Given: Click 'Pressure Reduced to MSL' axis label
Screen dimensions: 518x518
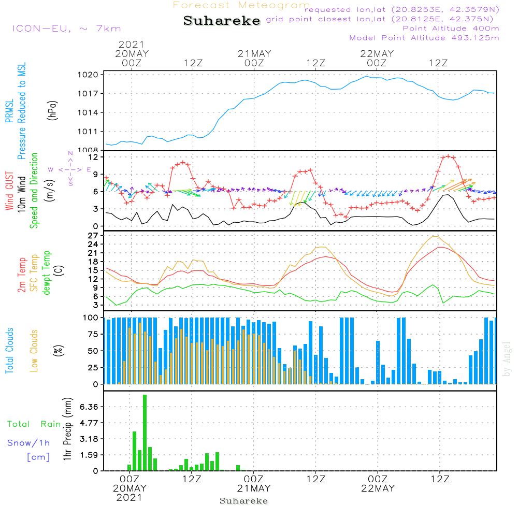Looking at the screenshot, I should click(x=21, y=111).
